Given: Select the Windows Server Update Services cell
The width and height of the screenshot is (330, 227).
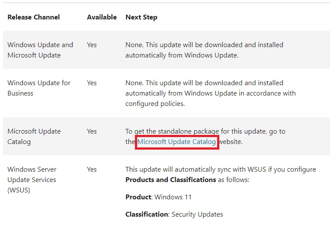Looking at the screenshot, I should (32, 179).
